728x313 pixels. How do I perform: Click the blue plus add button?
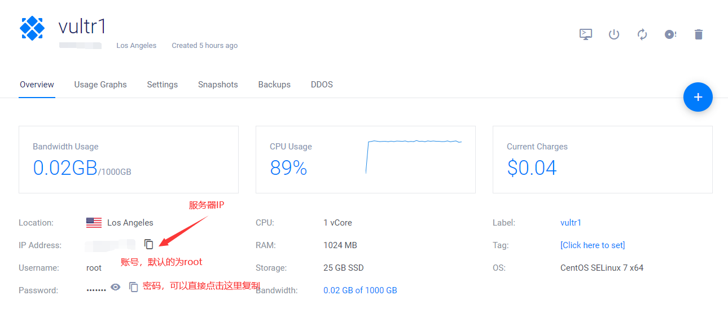(698, 97)
